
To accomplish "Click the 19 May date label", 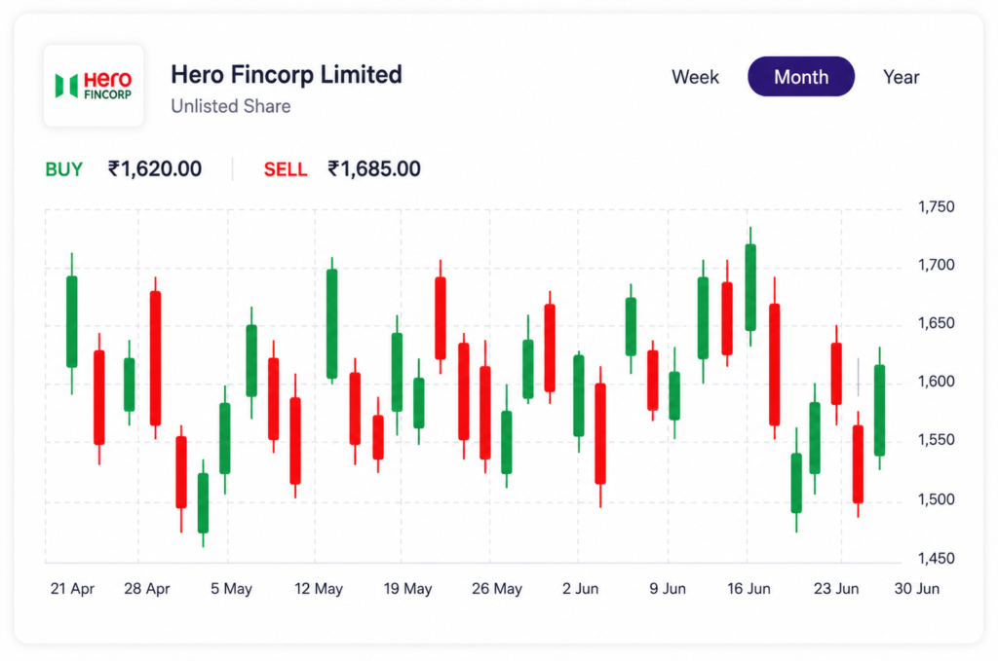I will tap(407, 589).
